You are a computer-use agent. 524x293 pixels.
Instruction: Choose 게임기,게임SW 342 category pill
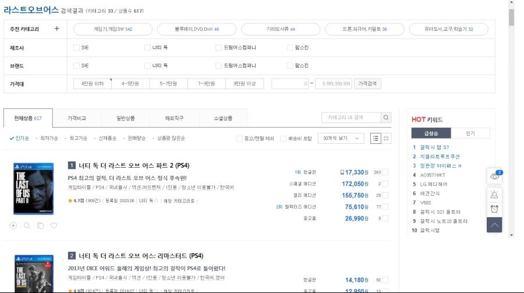coord(113,29)
